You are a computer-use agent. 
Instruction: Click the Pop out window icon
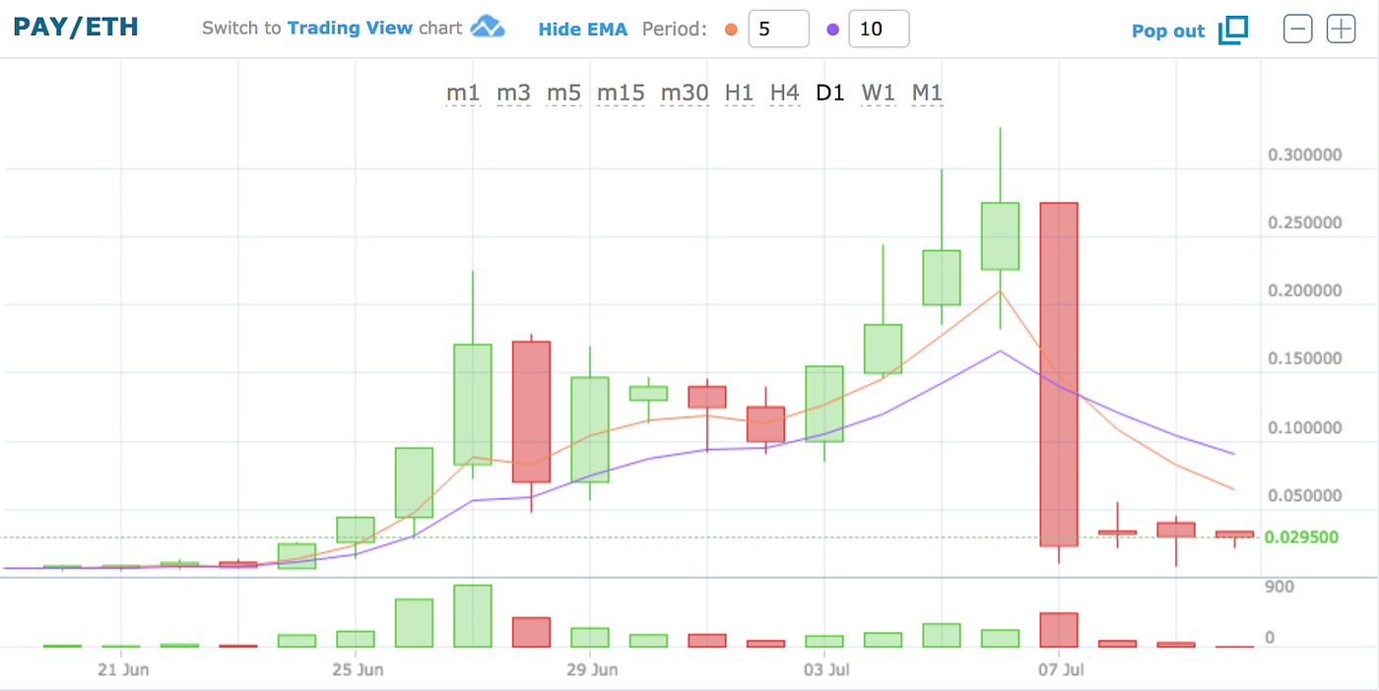[1232, 31]
